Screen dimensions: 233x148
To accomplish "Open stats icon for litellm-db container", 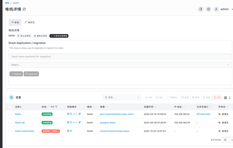I will tap(74, 122).
